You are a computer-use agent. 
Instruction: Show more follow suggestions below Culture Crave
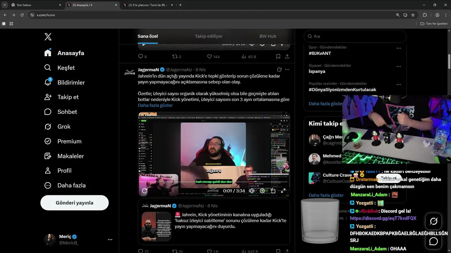pos(326,195)
